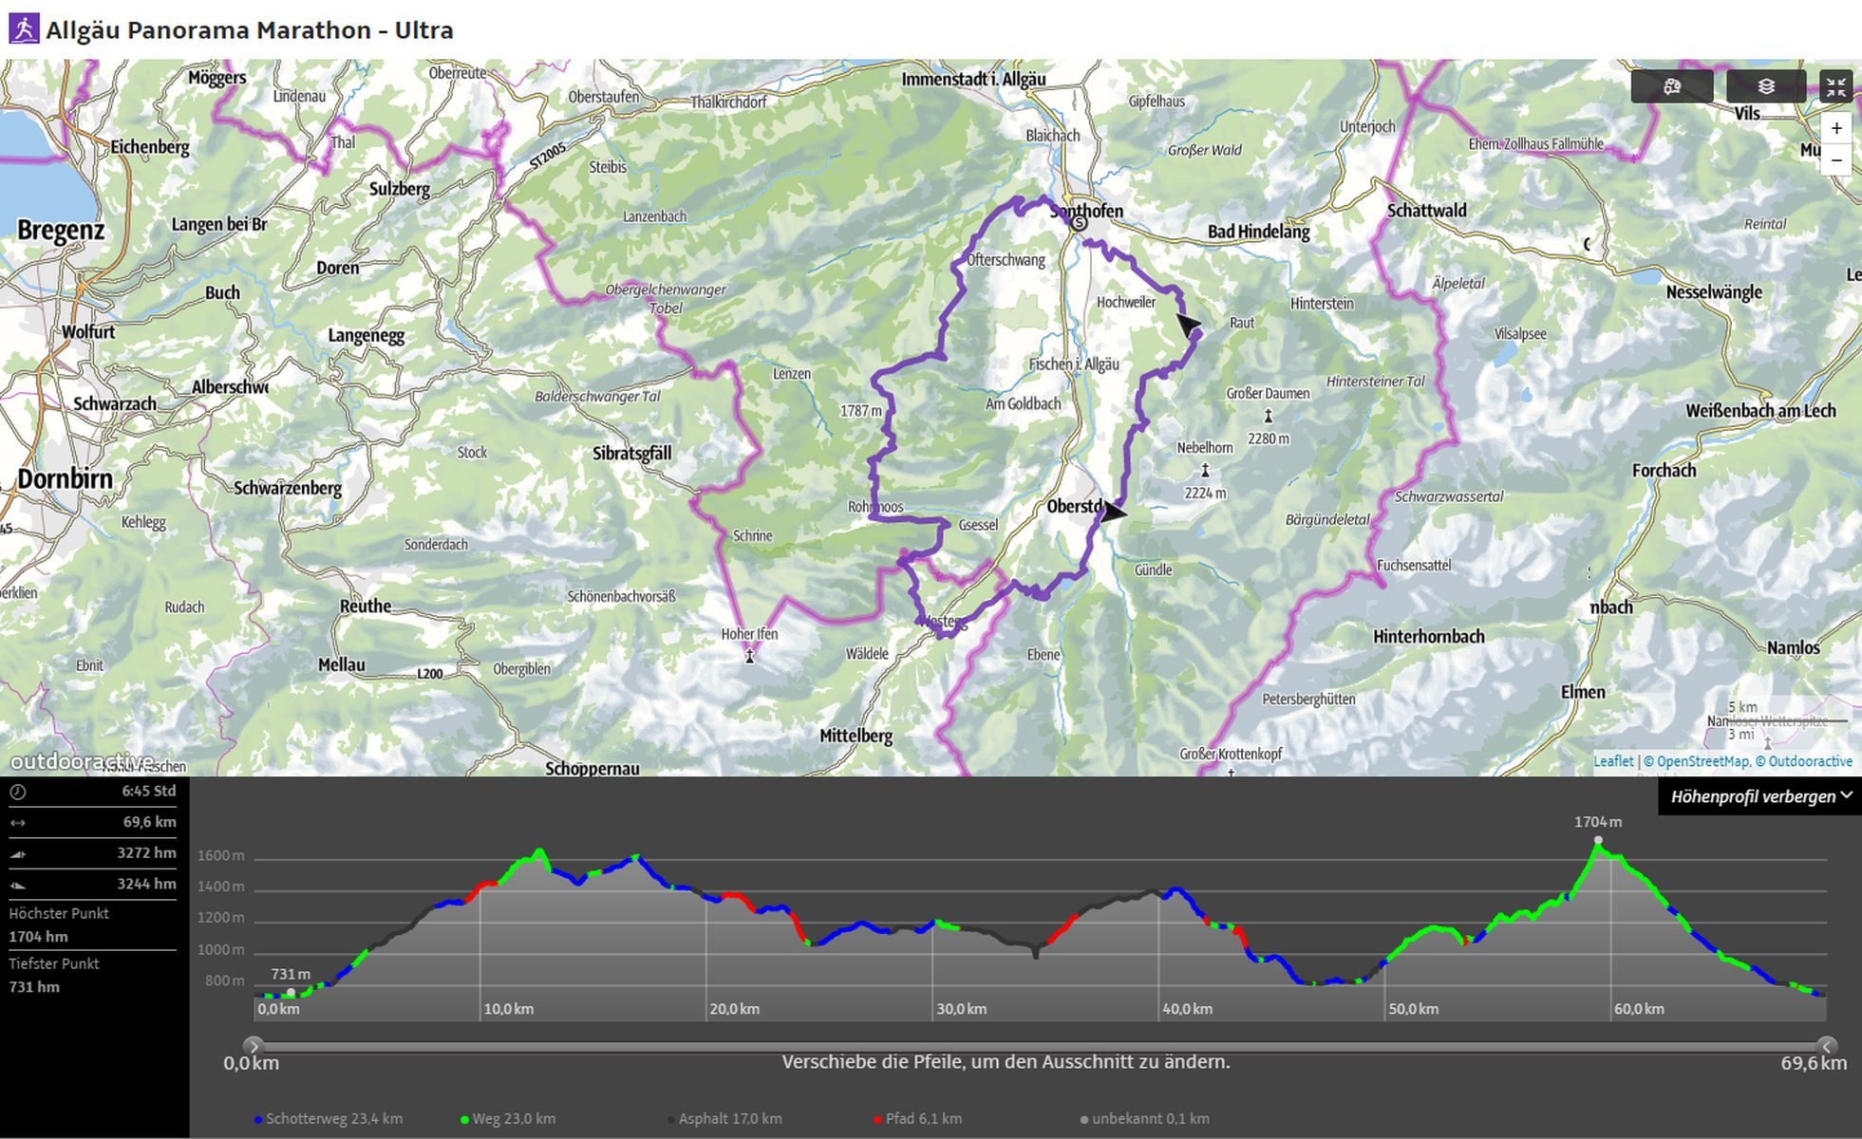Click the Nesselwängle label on map
The width and height of the screenshot is (1862, 1139).
(x=1714, y=292)
